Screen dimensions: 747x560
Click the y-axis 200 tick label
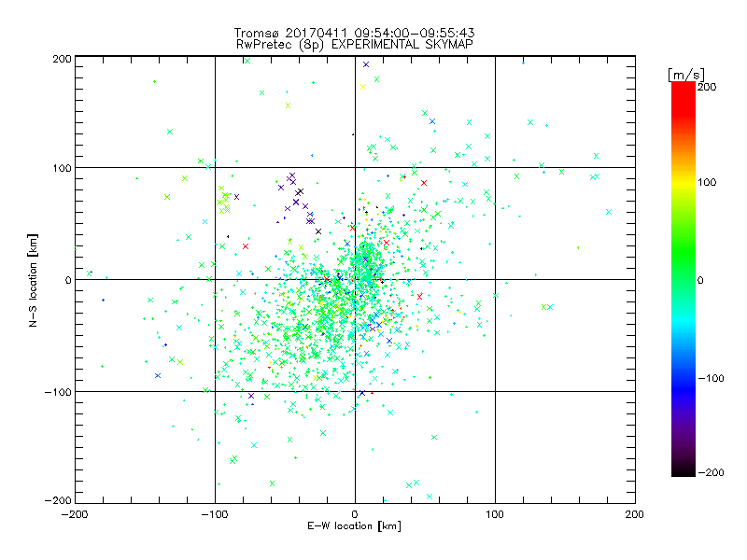click(62, 59)
